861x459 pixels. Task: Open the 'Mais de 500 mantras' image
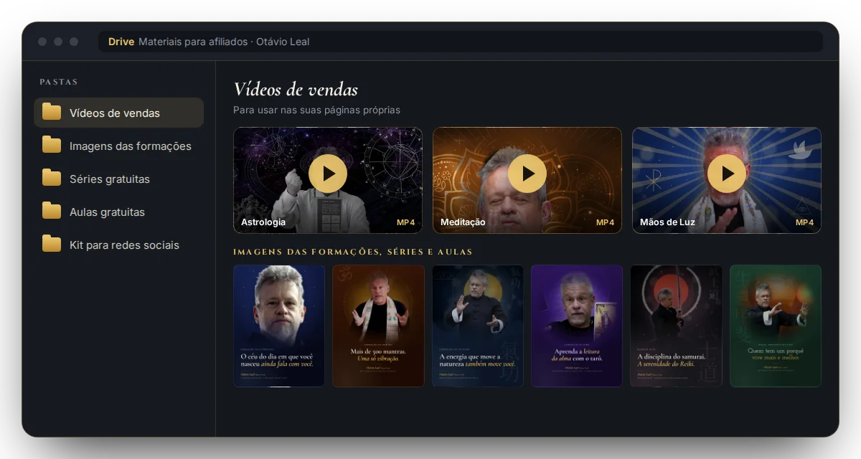[378, 326]
